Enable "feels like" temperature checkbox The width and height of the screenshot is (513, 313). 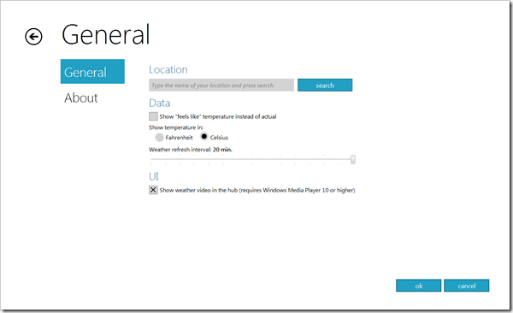point(153,116)
